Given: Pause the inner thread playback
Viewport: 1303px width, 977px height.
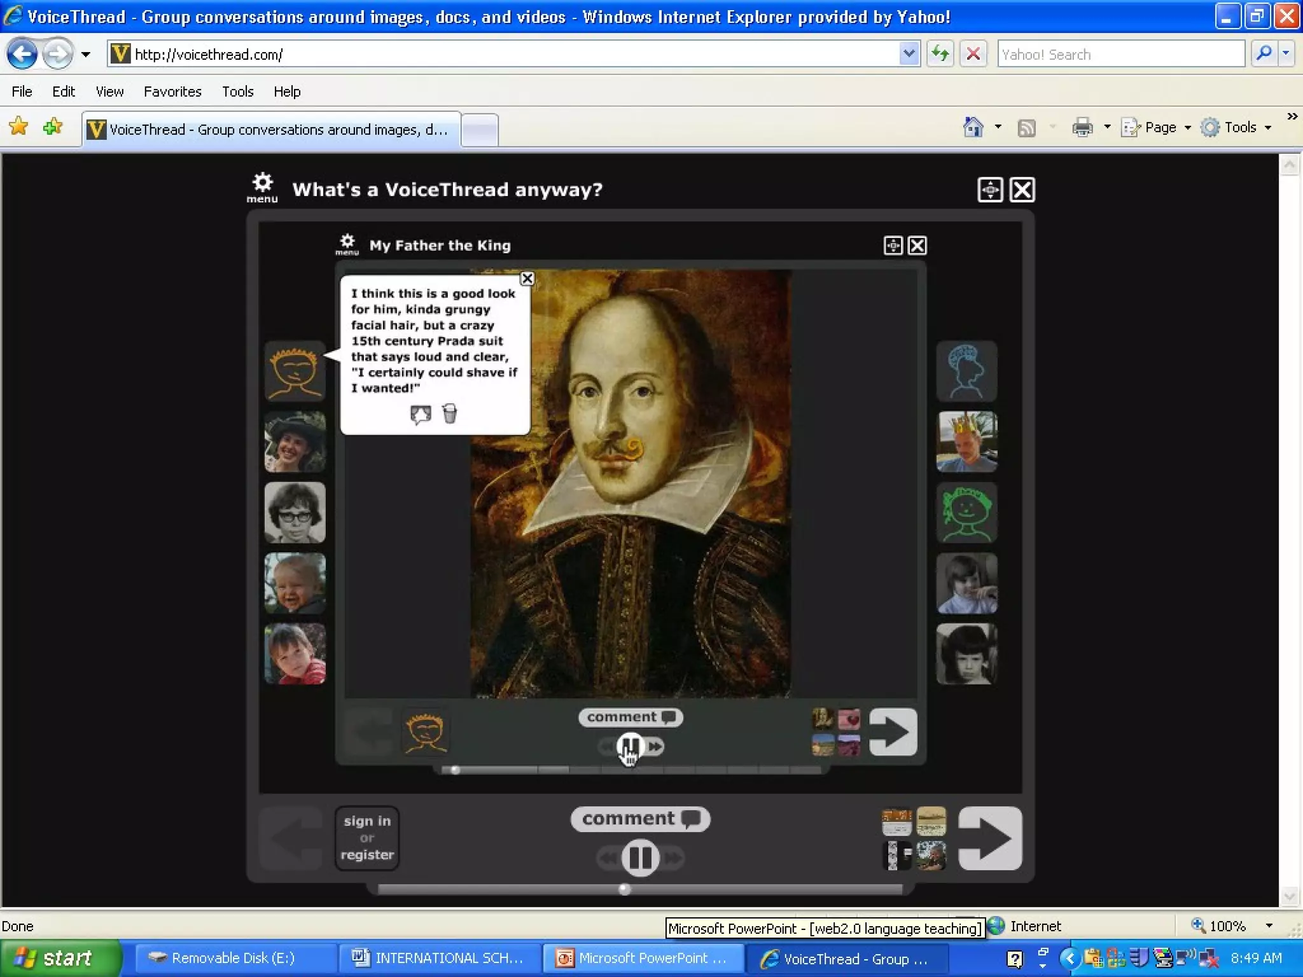Looking at the screenshot, I should point(630,746).
